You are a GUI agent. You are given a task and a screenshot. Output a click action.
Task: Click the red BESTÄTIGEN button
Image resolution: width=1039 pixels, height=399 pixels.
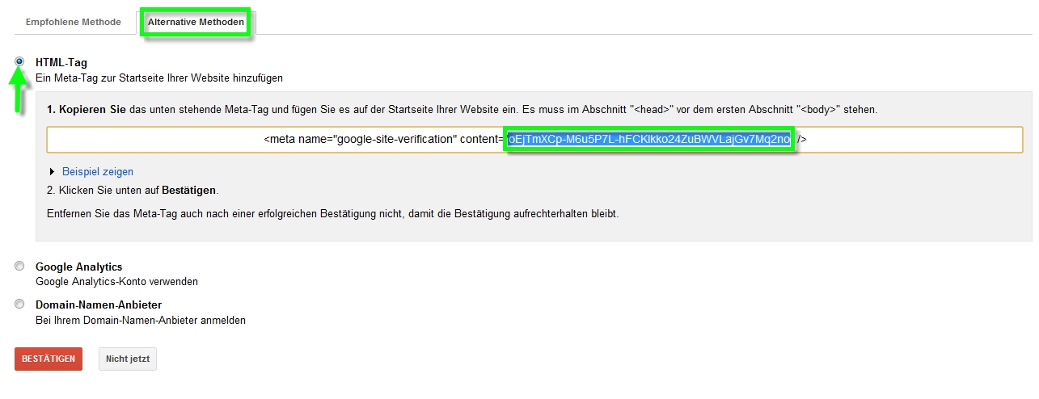[49, 359]
